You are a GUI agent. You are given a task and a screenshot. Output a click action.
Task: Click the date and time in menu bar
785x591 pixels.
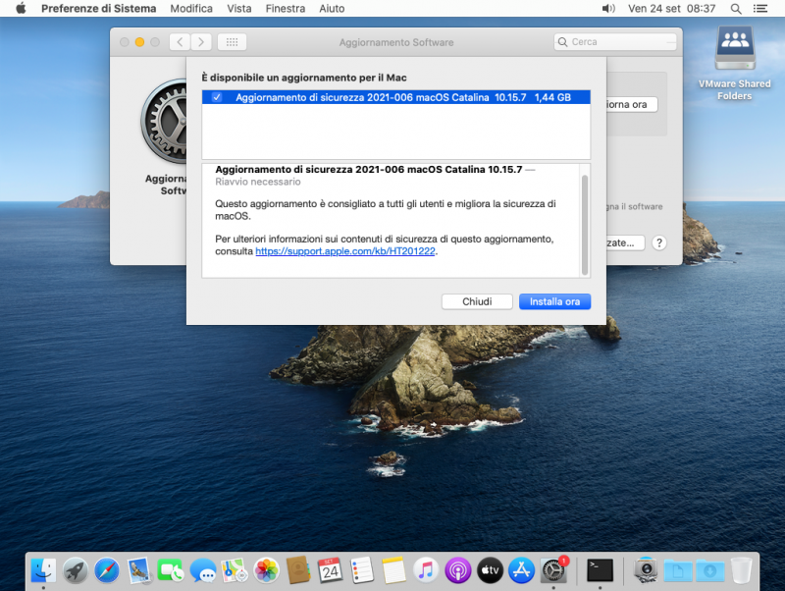pos(671,9)
